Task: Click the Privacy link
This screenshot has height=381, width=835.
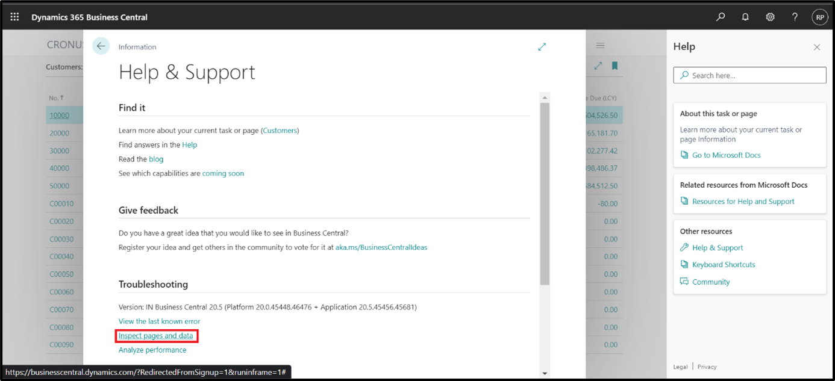Action: 707,367
